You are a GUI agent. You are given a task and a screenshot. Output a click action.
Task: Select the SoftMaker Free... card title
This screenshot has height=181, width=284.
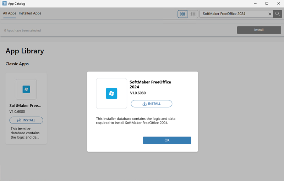pos(25,105)
